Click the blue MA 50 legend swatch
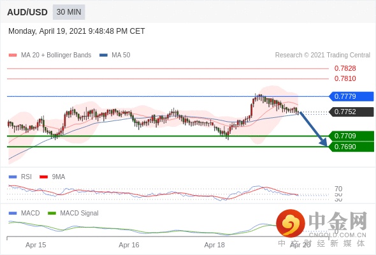The width and height of the screenshot is (376, 255). pyautogui.click(x=103, y=55)
